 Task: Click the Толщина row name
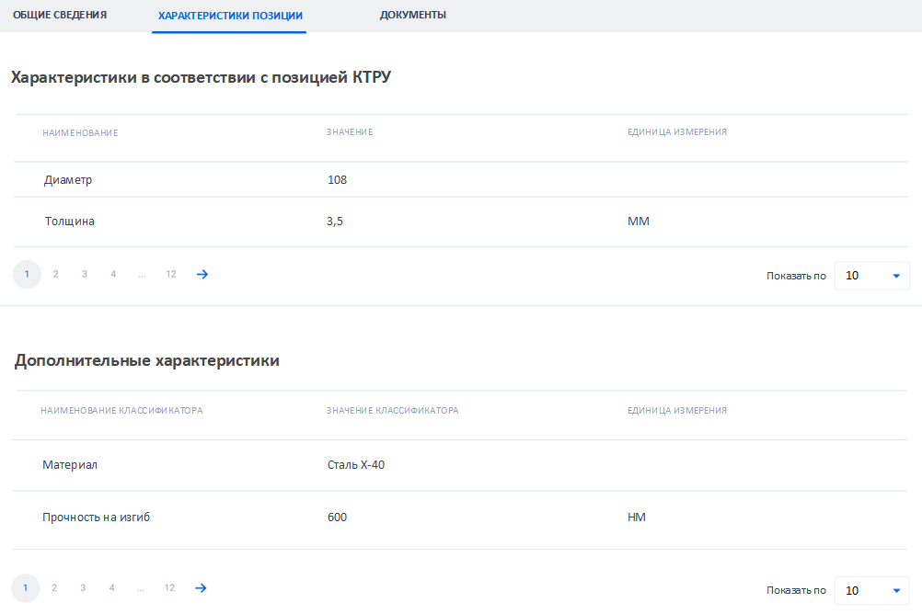(69, 222)
